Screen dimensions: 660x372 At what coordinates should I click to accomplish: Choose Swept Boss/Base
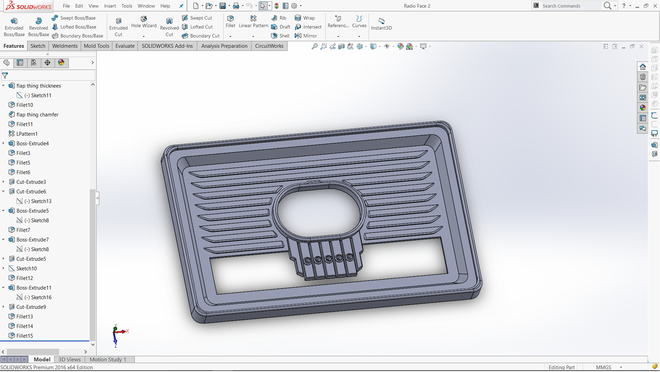(x=74, y=18)
